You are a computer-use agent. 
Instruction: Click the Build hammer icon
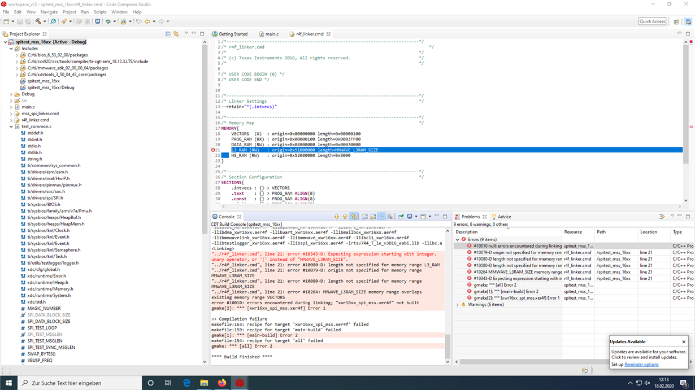tap(38, 21)
